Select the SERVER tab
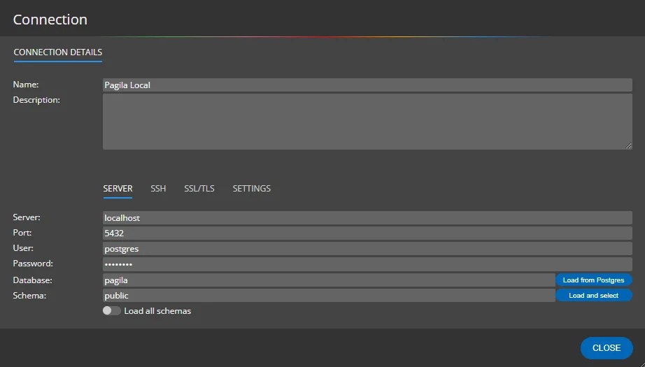This screenshot has height=367, width=645. (118, 189)
